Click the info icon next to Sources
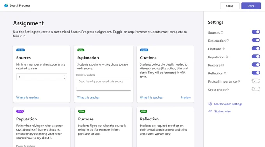 point(222,32)
